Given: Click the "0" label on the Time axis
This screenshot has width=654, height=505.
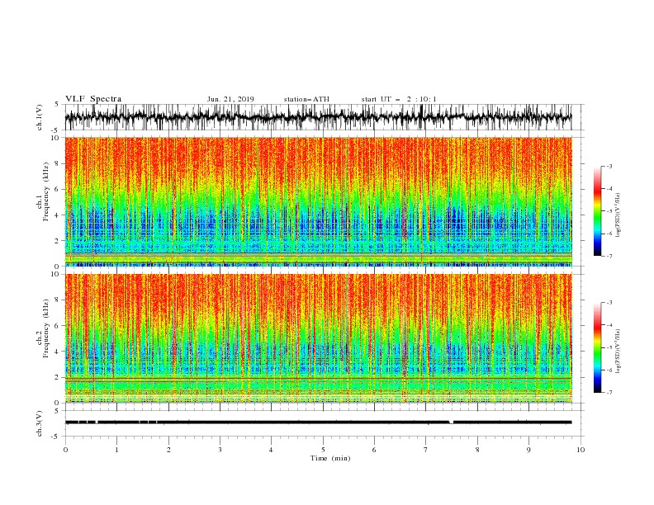Looking at the screenshot, I should pos(65,450).
